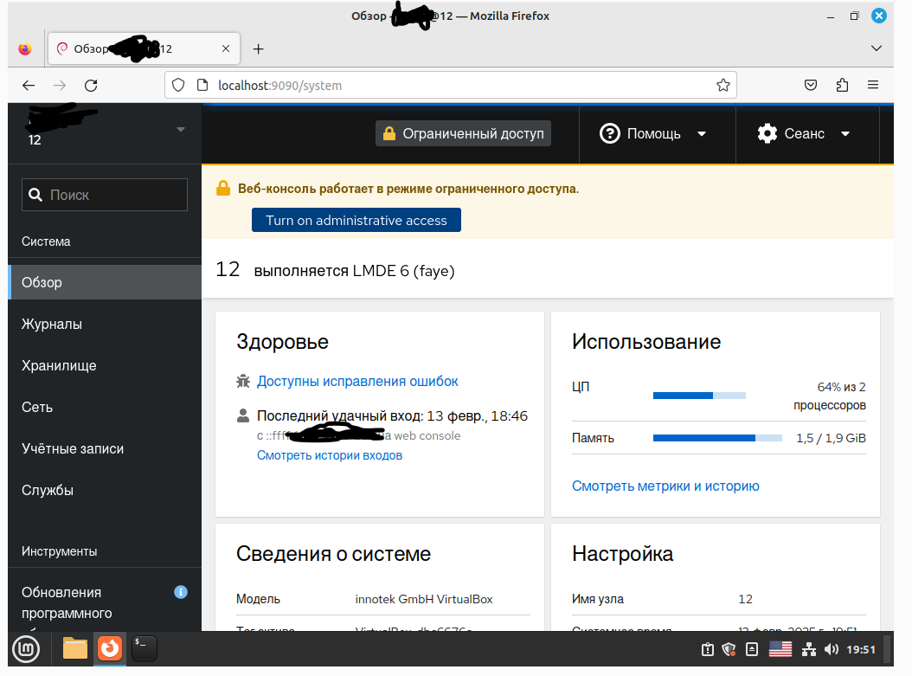The height and width of the screenshot is (676, 912).
Task: Launch the terminal from taskbar
Action: [145, 648]
